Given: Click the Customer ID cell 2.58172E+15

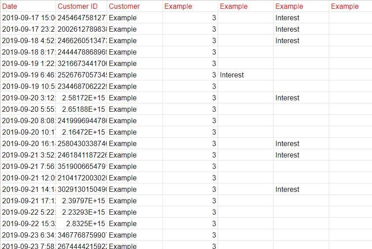Looking at the screenshot, I should pos(81,98).
